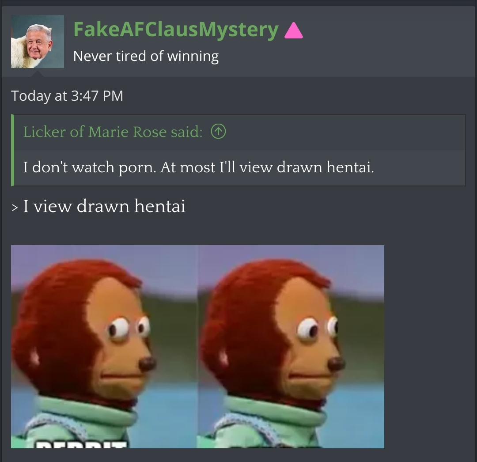Click the right puppet's brown nose
Viewport: 477px width, 462px height.
(x=337, y=364)
